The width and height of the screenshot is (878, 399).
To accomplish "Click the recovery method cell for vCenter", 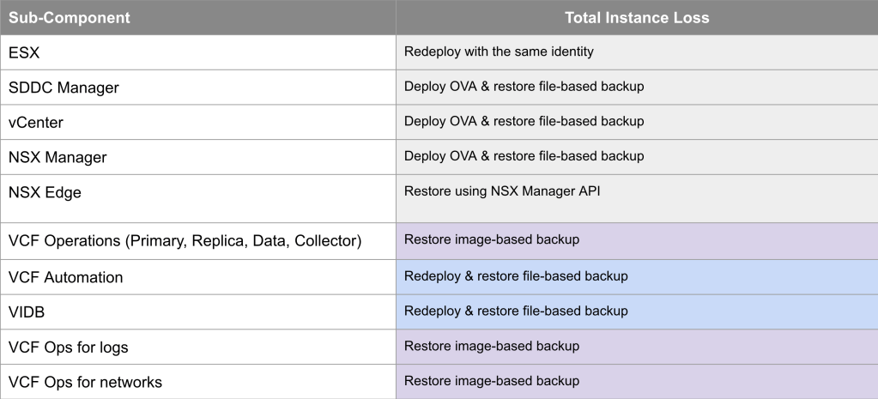I will click(524, 122).
